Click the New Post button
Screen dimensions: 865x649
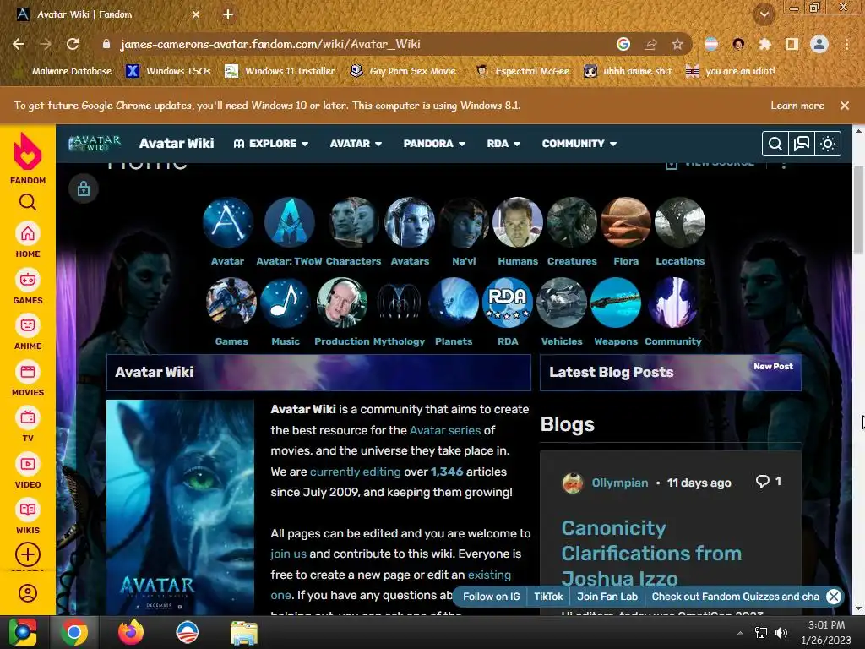click(x=774, y=367)
